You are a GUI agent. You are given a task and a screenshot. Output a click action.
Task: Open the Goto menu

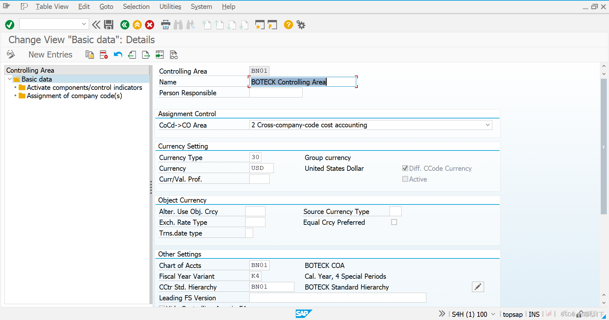(106, 6)
